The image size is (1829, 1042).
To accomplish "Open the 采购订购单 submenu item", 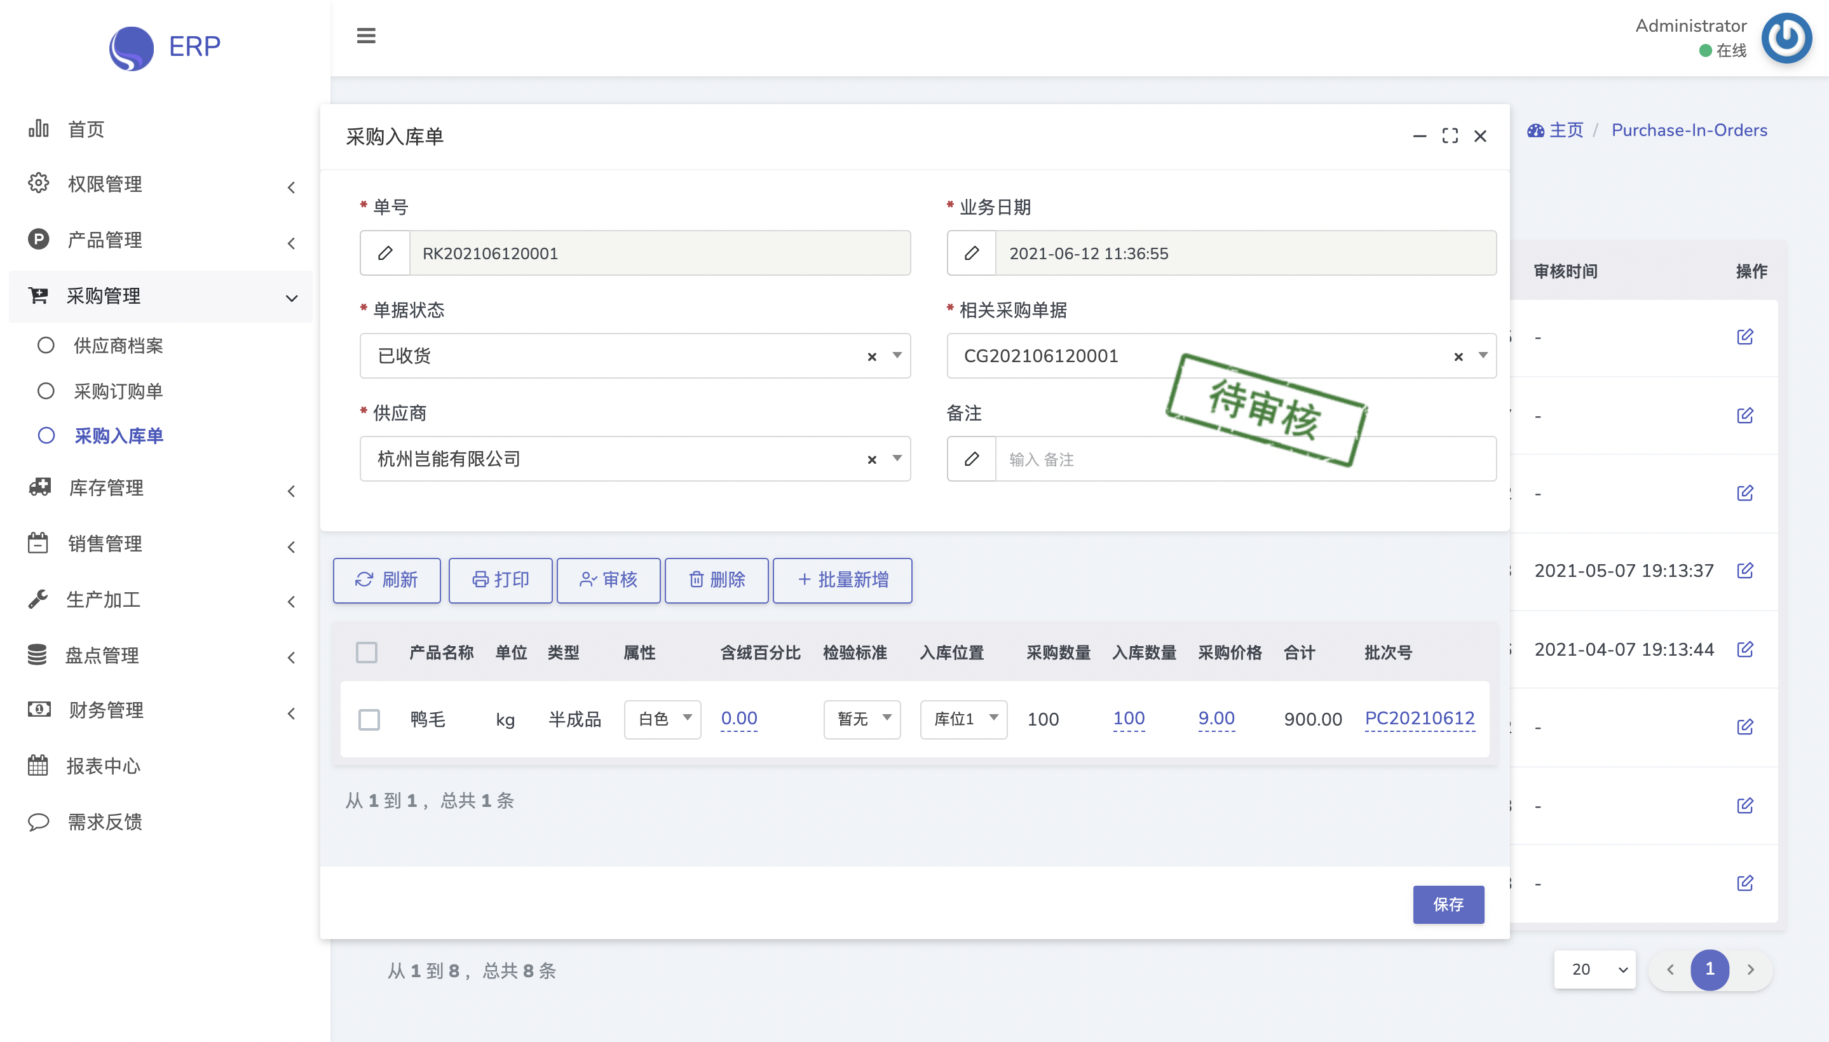I will coord(118,391).
